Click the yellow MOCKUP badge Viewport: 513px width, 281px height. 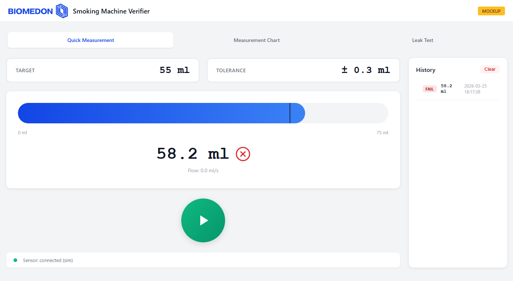(x=491, y=11)
